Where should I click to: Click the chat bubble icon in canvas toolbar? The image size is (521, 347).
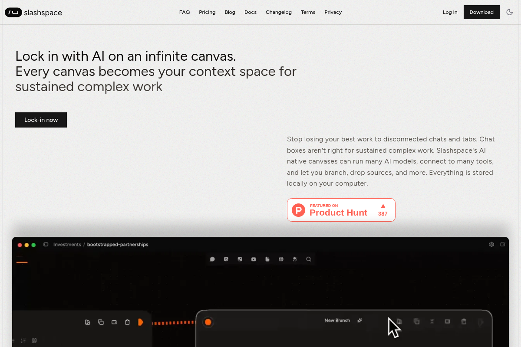(212, 259)
